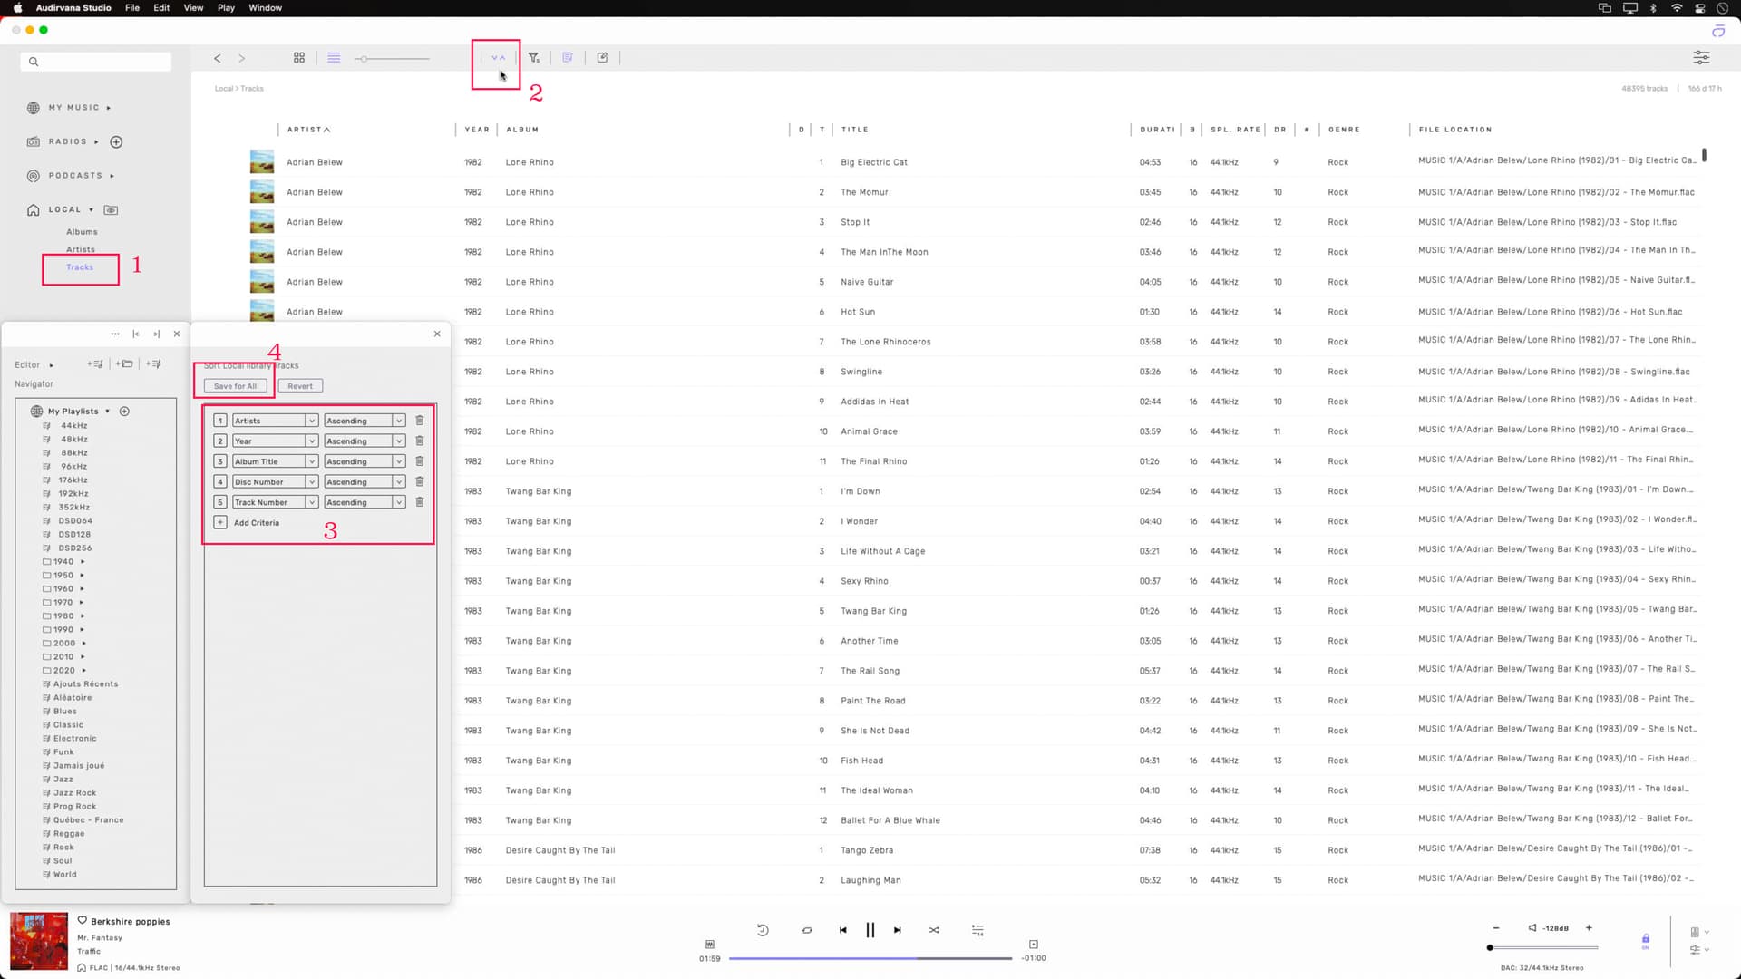The height and width of the screenshot is (979, 1741).
Task: Favorite Berkshire poppies with heart icon
Action: tap(83, 921)
